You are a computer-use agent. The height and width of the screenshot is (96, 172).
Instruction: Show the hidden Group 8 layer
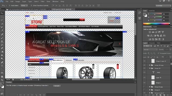tap(145, 90)
